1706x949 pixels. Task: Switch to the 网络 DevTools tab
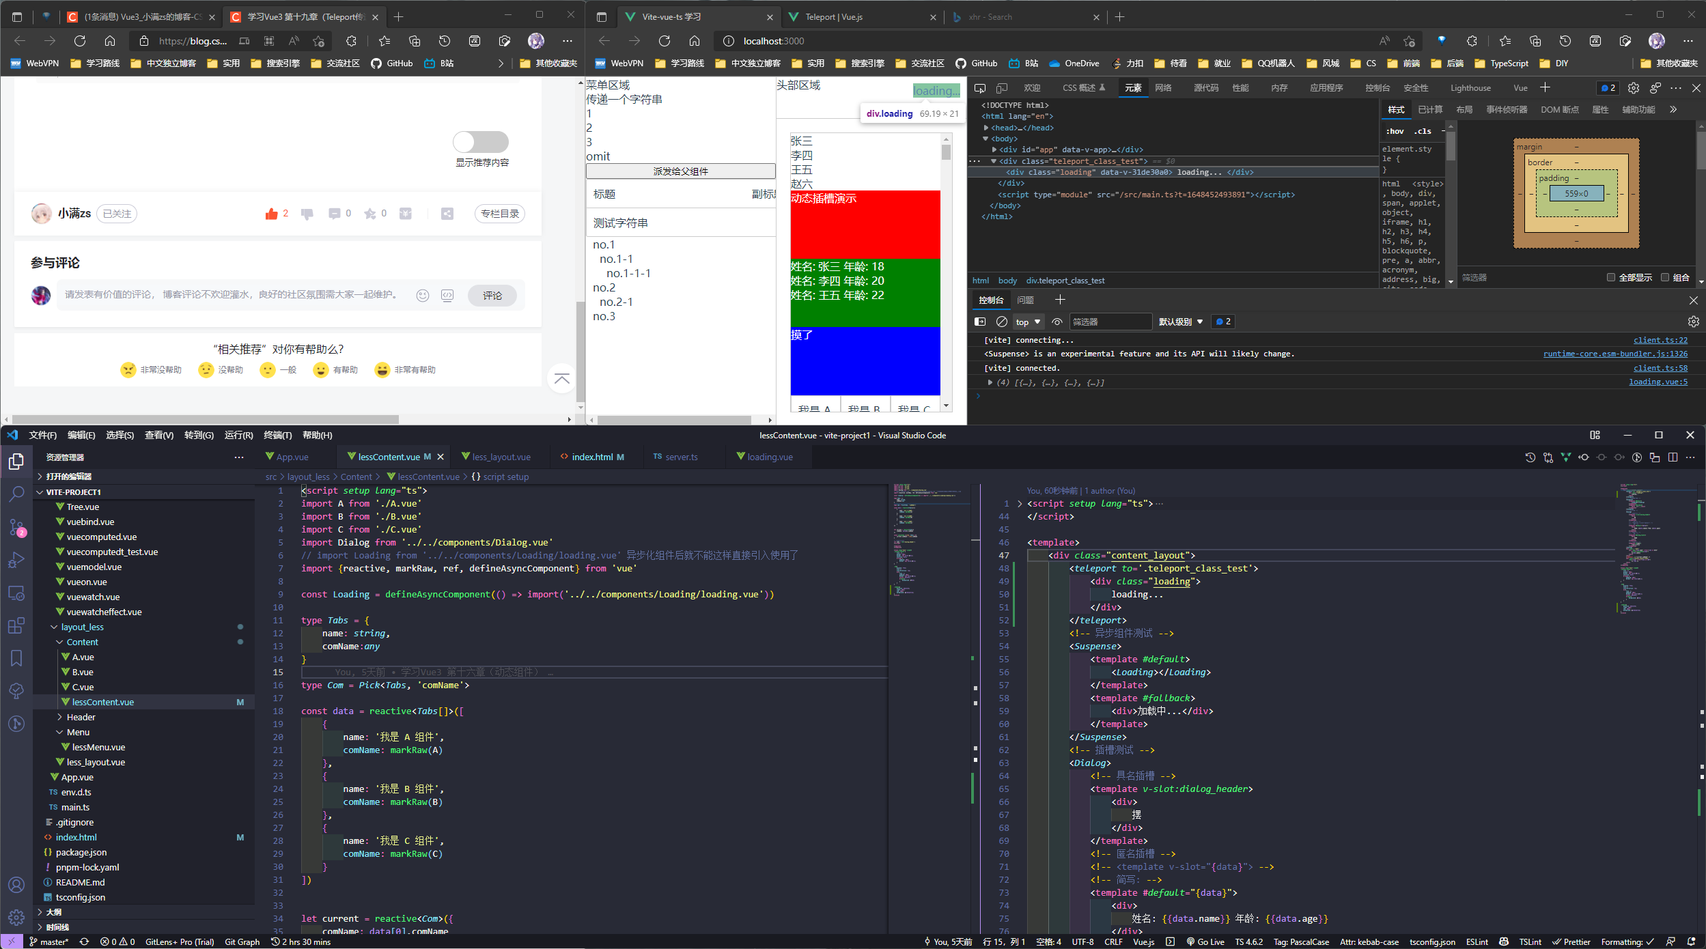(1163, 88)
